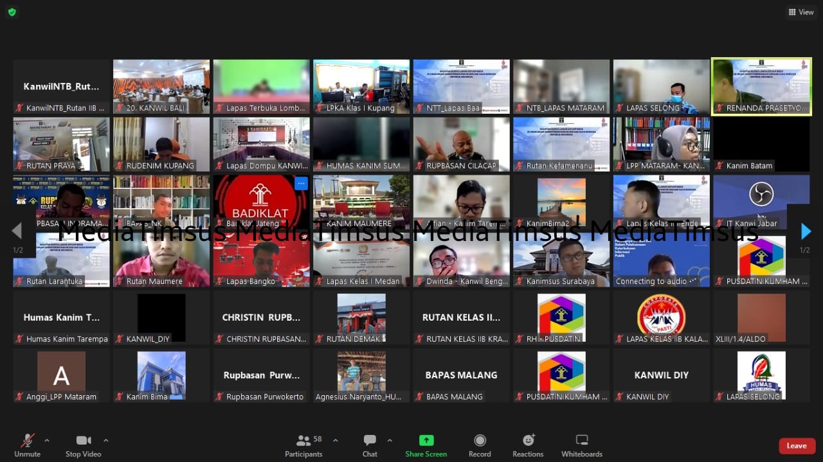The width and height of the screenshot is (823, 462).
Task: Select the 20. KANWIL BALI video tile
Action: (161, 87)
